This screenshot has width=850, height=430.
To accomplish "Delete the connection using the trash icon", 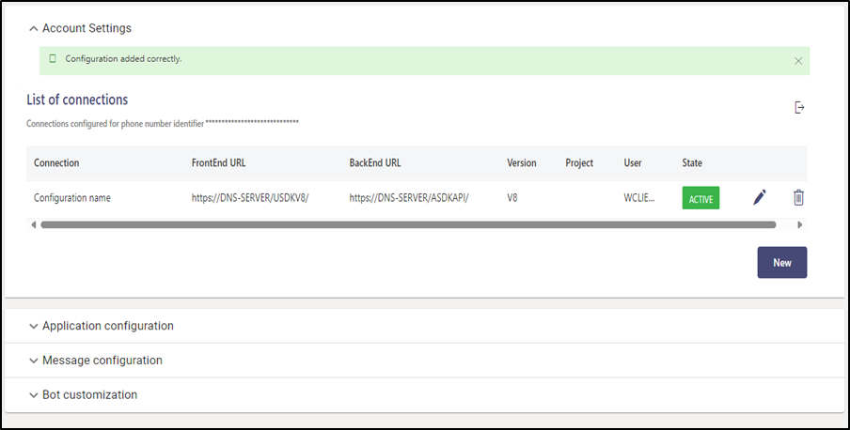I will (798, 197).
